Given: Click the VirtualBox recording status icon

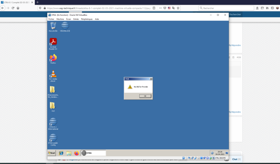Looking at the screenshot, I should point(205,158).
